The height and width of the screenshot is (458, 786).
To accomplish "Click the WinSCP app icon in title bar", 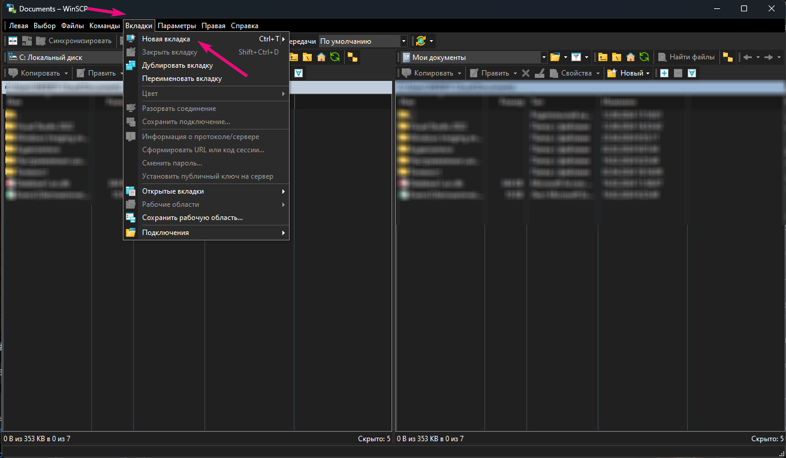I will 11,8.
